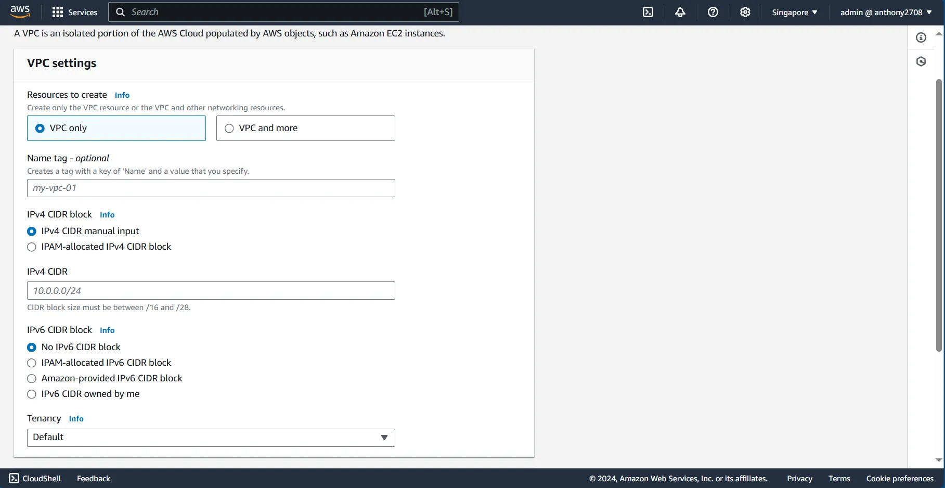This screenshot has width=945, height=488.
Task: Open the hexagon tool icon on right sidebar
Action: click(x=921, y=61)
